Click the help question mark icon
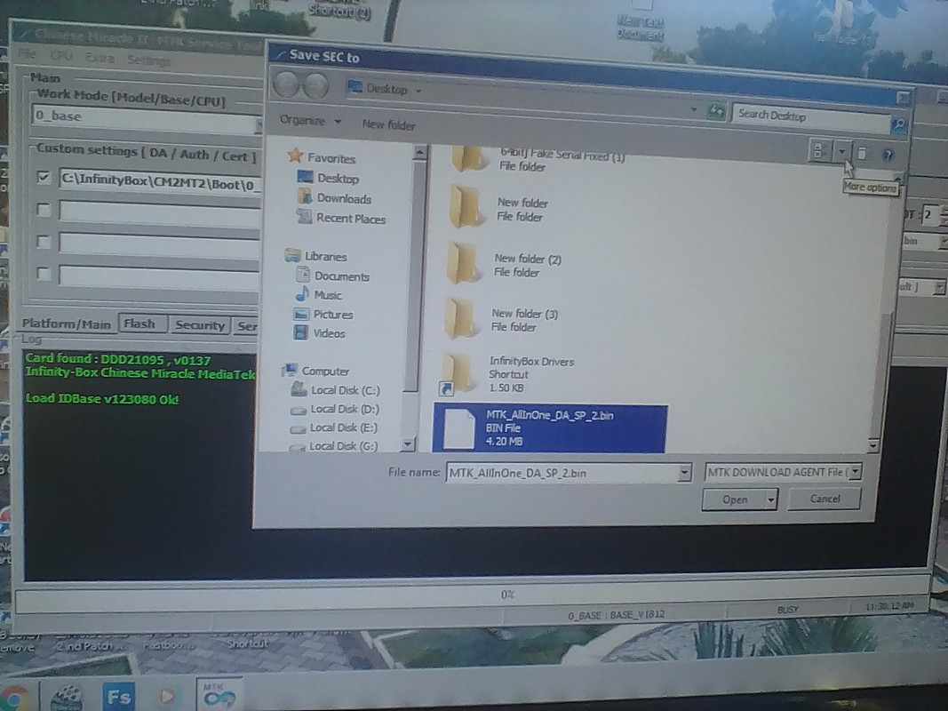948x711 pixels. click(888, 156)
